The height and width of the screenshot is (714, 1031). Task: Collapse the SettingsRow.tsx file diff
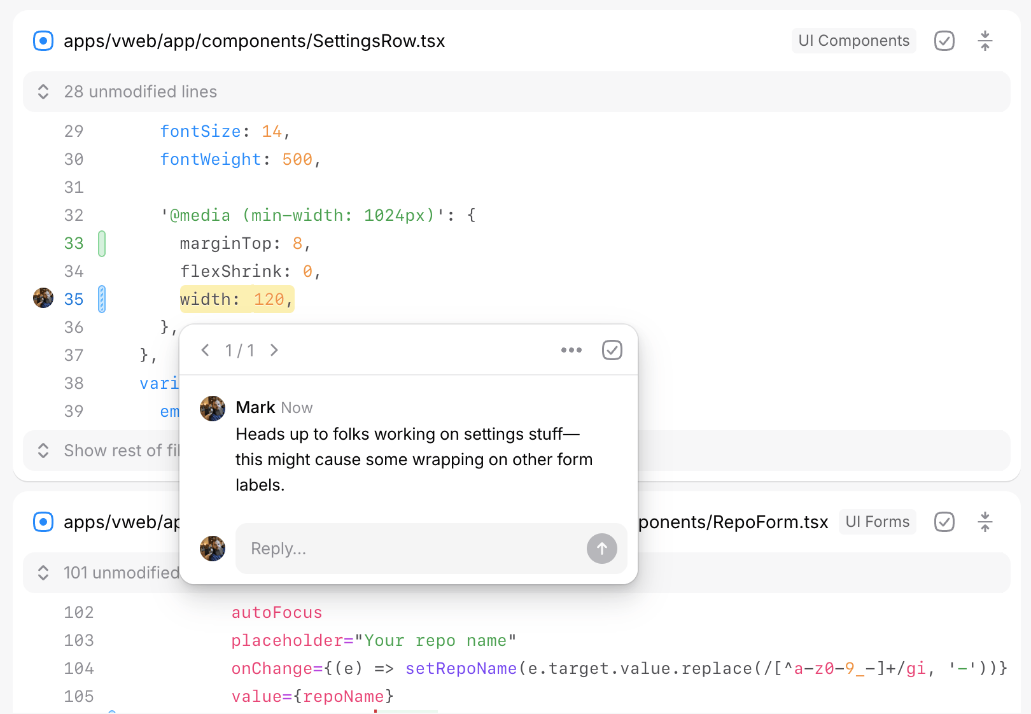(985, 41)
